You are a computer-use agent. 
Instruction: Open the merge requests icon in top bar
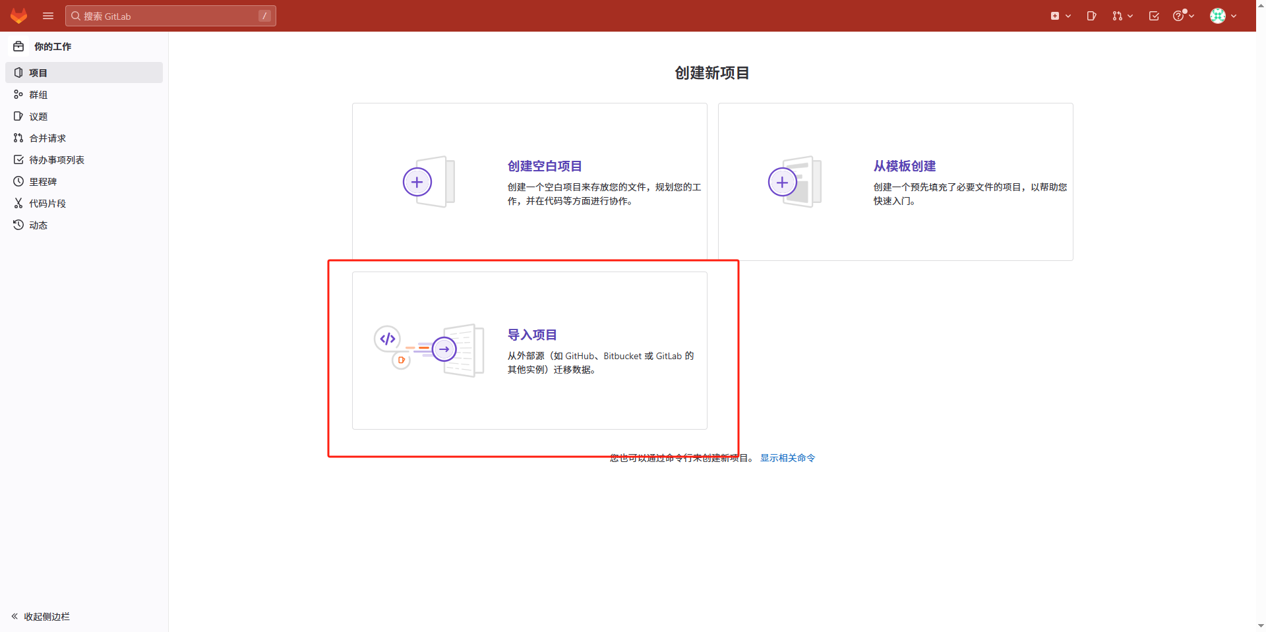pos(1117,16)
